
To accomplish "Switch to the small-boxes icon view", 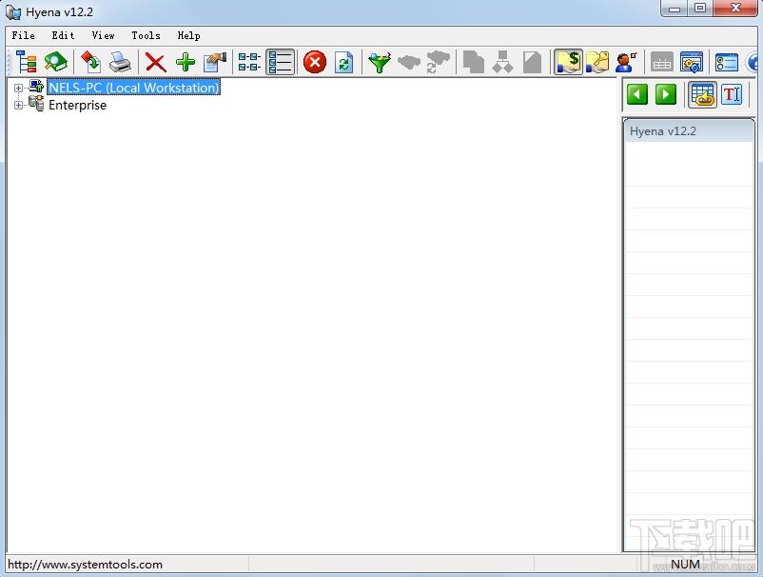I will tap(249, 62).
